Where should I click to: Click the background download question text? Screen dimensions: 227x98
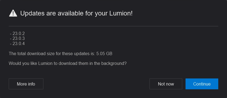tap(68, 64)
